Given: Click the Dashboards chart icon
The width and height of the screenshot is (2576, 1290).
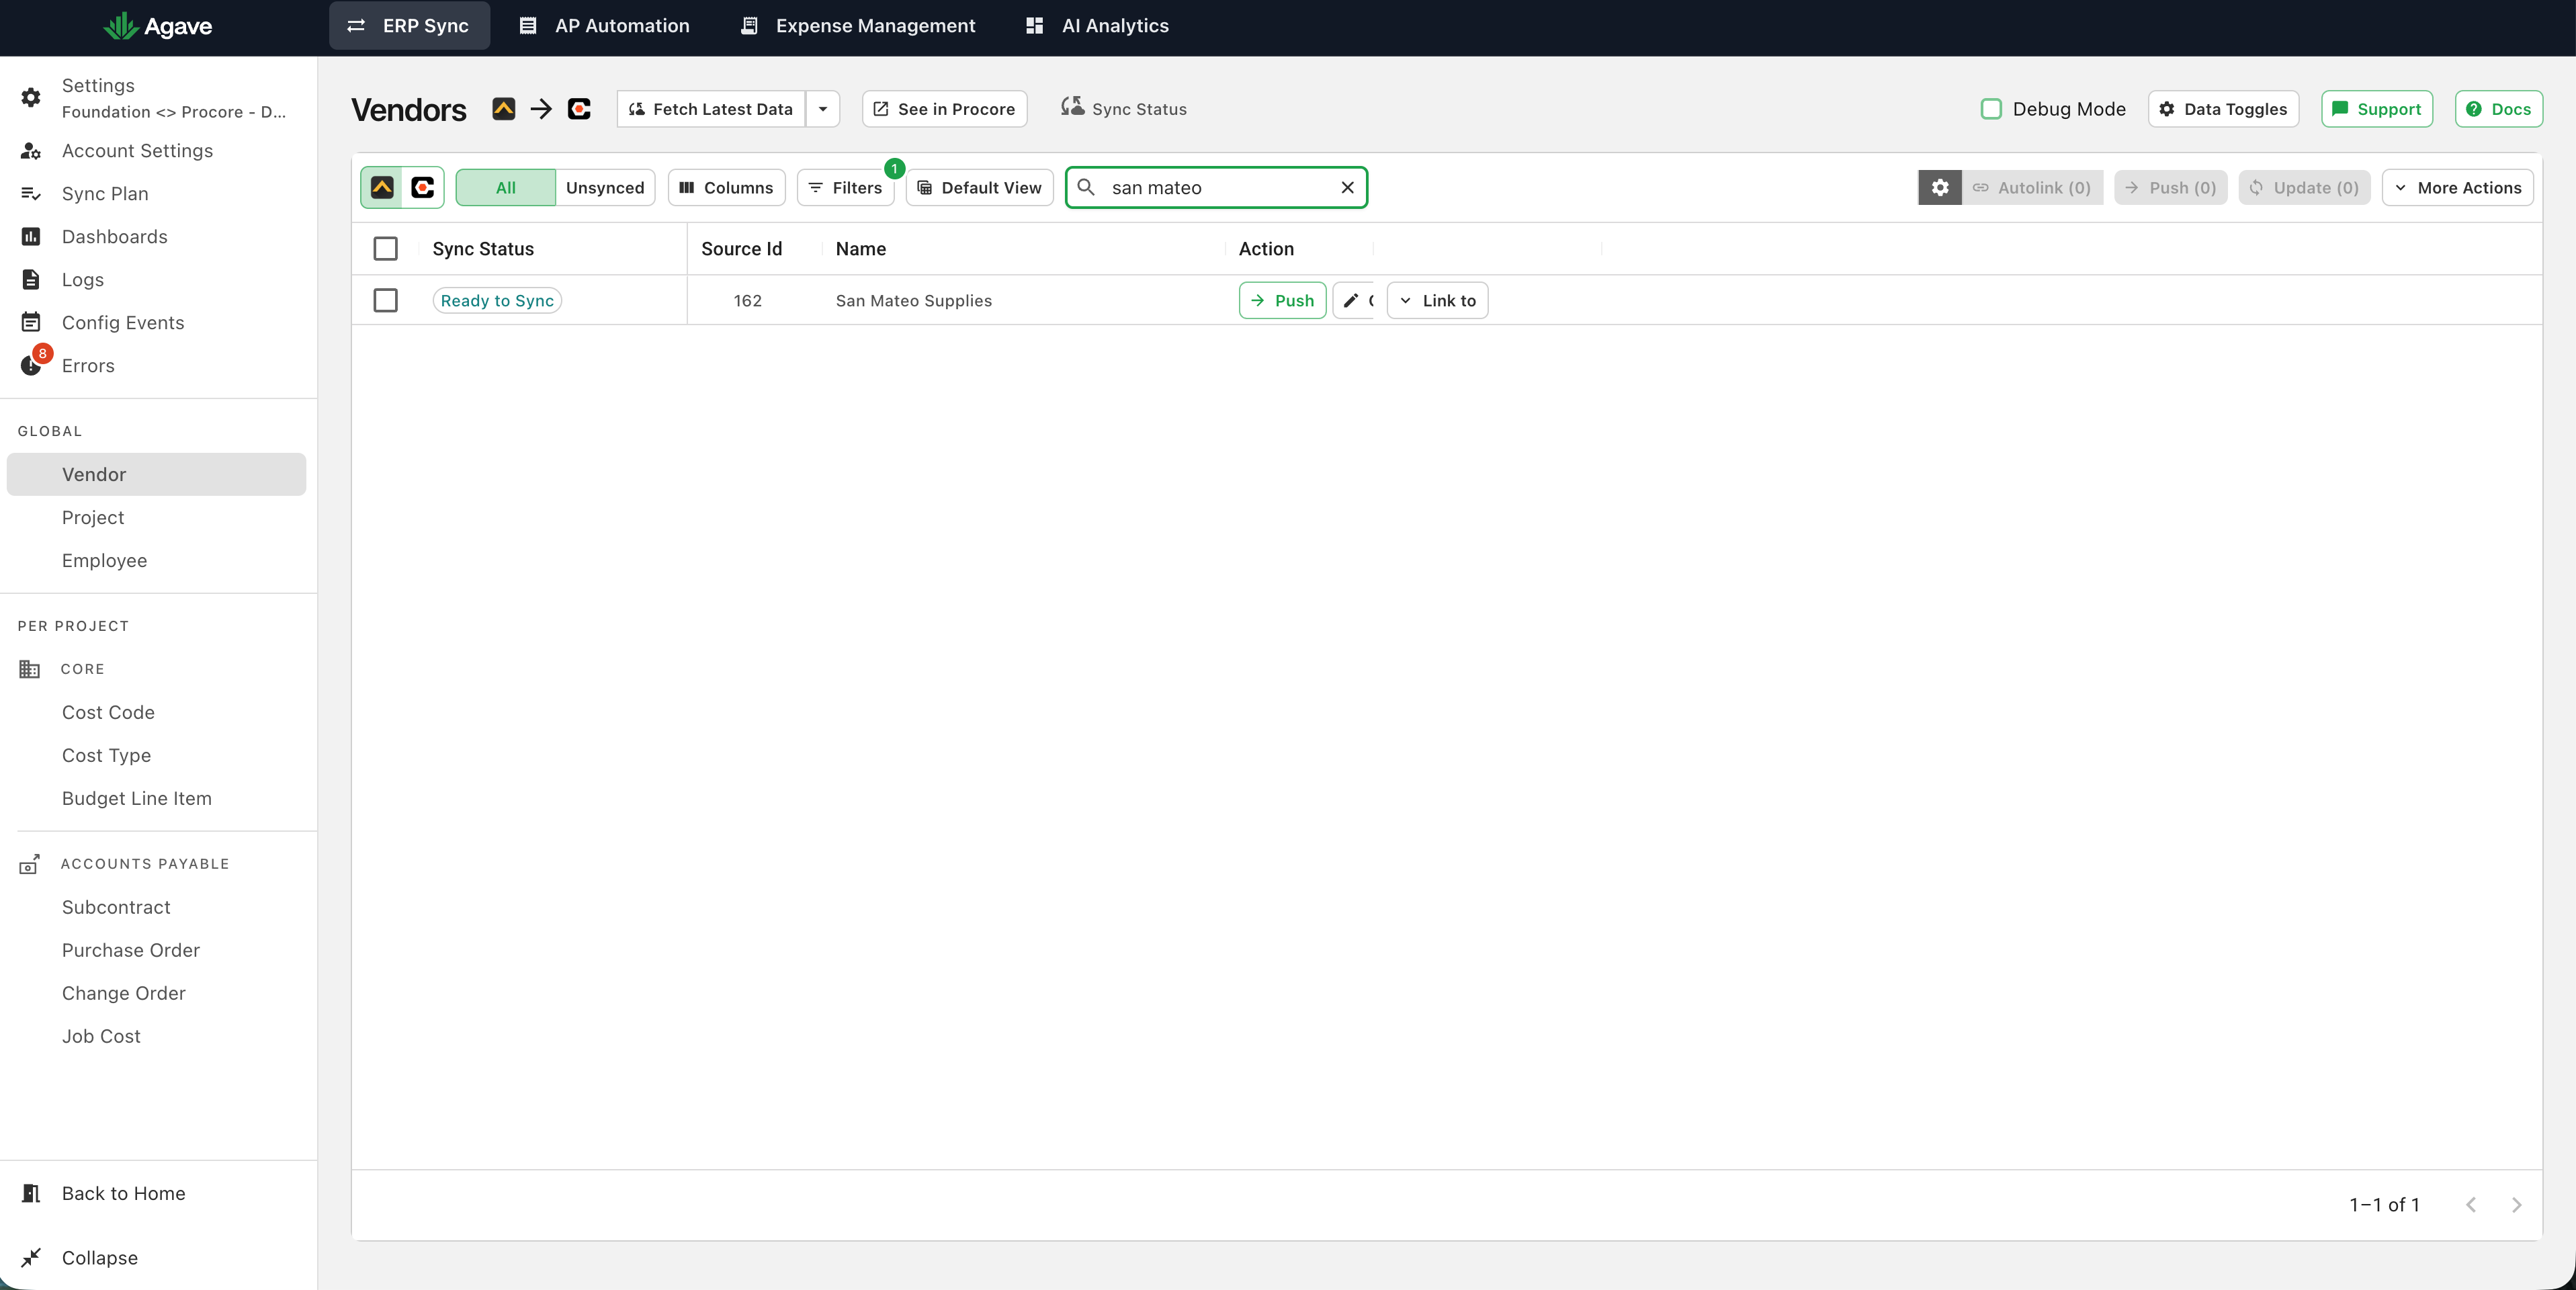Looking at the screenshot, I should pos(31,237).
